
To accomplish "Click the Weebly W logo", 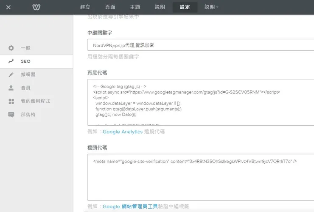I will [36, 7].
